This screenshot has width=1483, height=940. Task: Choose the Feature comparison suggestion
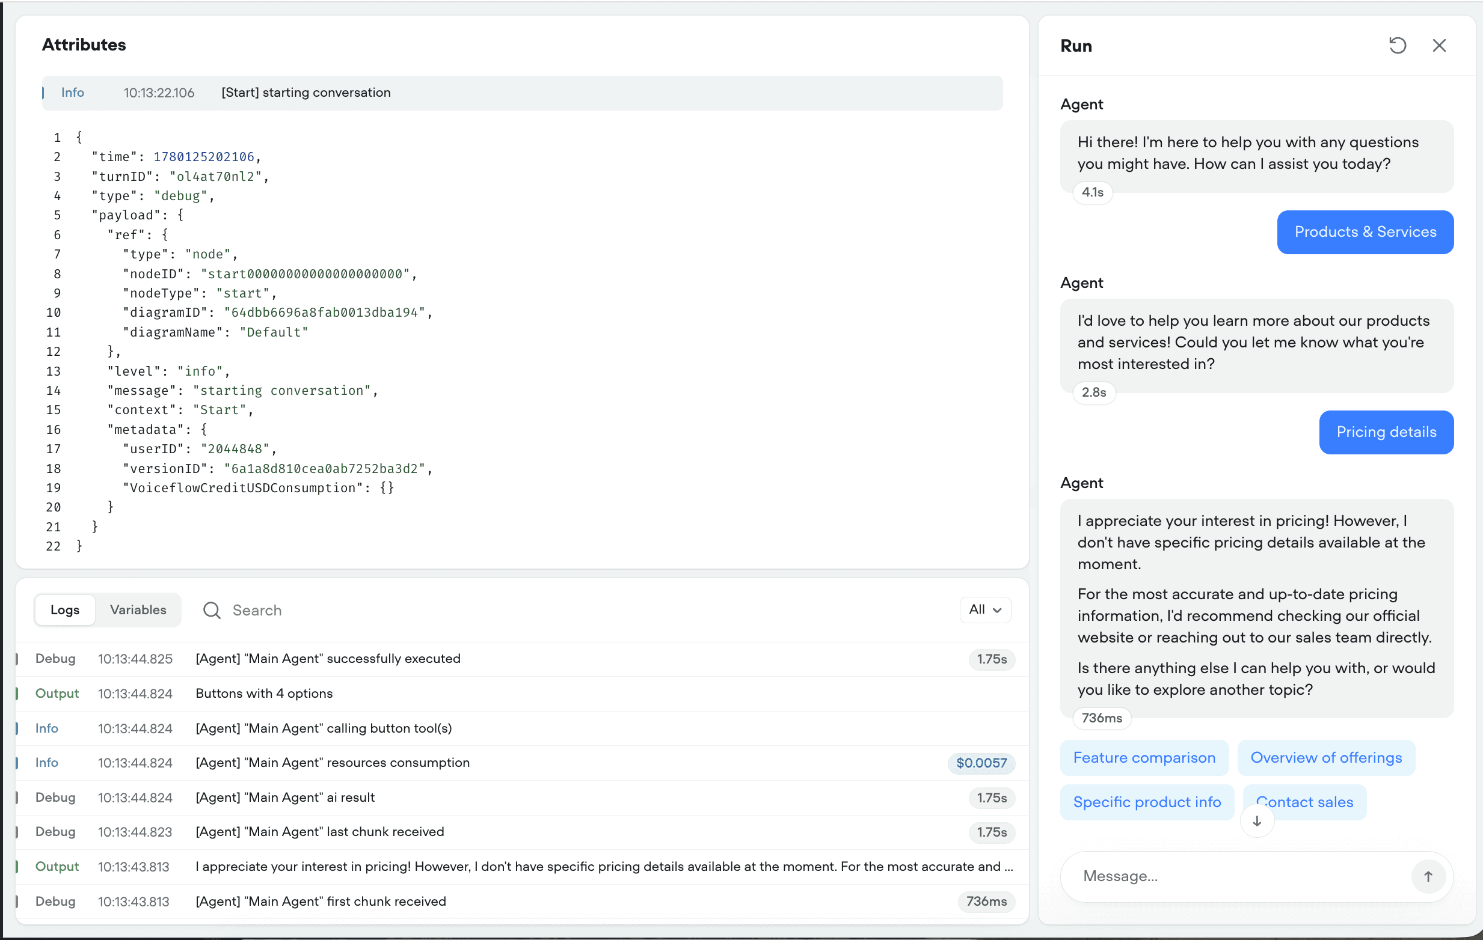coord(1144,758)
